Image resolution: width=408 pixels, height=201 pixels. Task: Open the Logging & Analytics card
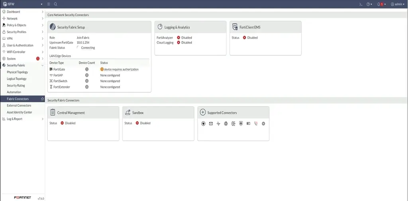190,38
